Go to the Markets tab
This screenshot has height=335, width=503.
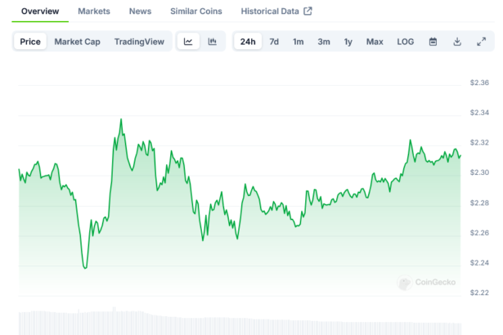point(94,11)
